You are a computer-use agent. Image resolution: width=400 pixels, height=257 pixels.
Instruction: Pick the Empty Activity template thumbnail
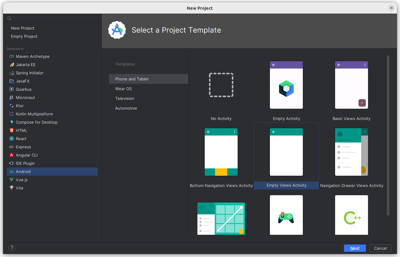click(286, 85)
